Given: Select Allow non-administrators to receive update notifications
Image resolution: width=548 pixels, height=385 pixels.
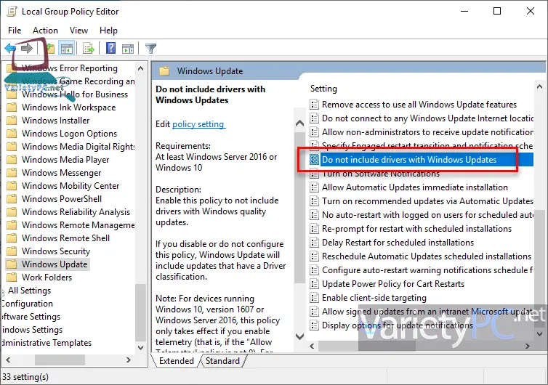Looking at the screenshot, I should pyautogui.click(x=427, y=132).
